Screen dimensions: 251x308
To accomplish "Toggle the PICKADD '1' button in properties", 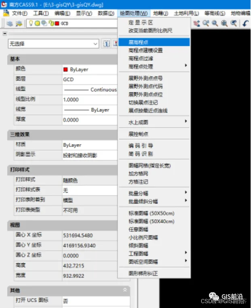I will click(107, 44).
